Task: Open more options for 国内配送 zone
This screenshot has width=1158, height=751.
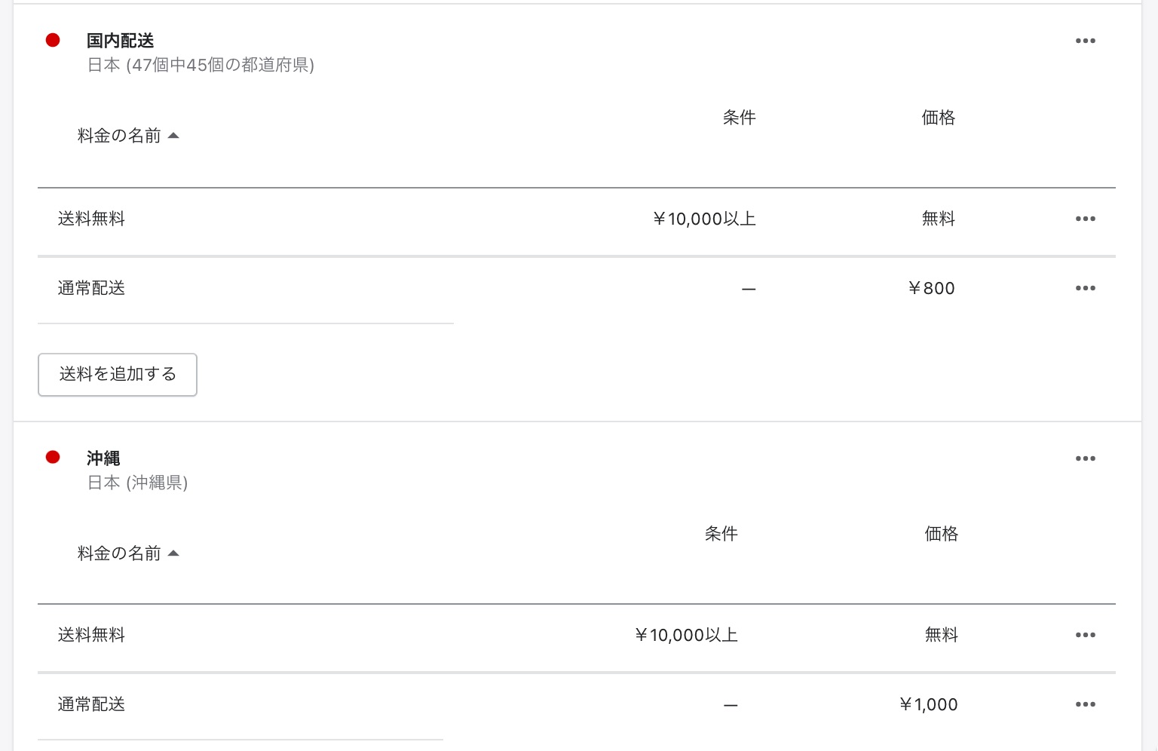Action: (1086, 41)
